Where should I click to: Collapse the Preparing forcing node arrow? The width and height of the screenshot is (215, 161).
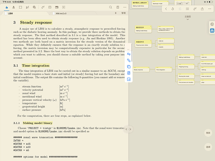coord(193,64)
